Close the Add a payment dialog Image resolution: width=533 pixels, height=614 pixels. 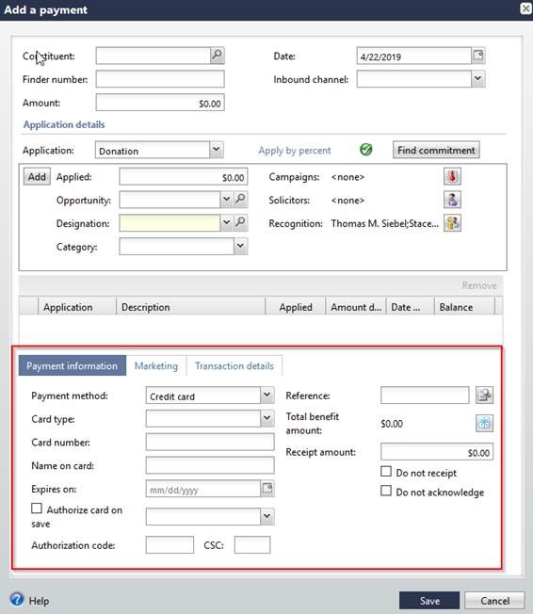coord(526,8)
